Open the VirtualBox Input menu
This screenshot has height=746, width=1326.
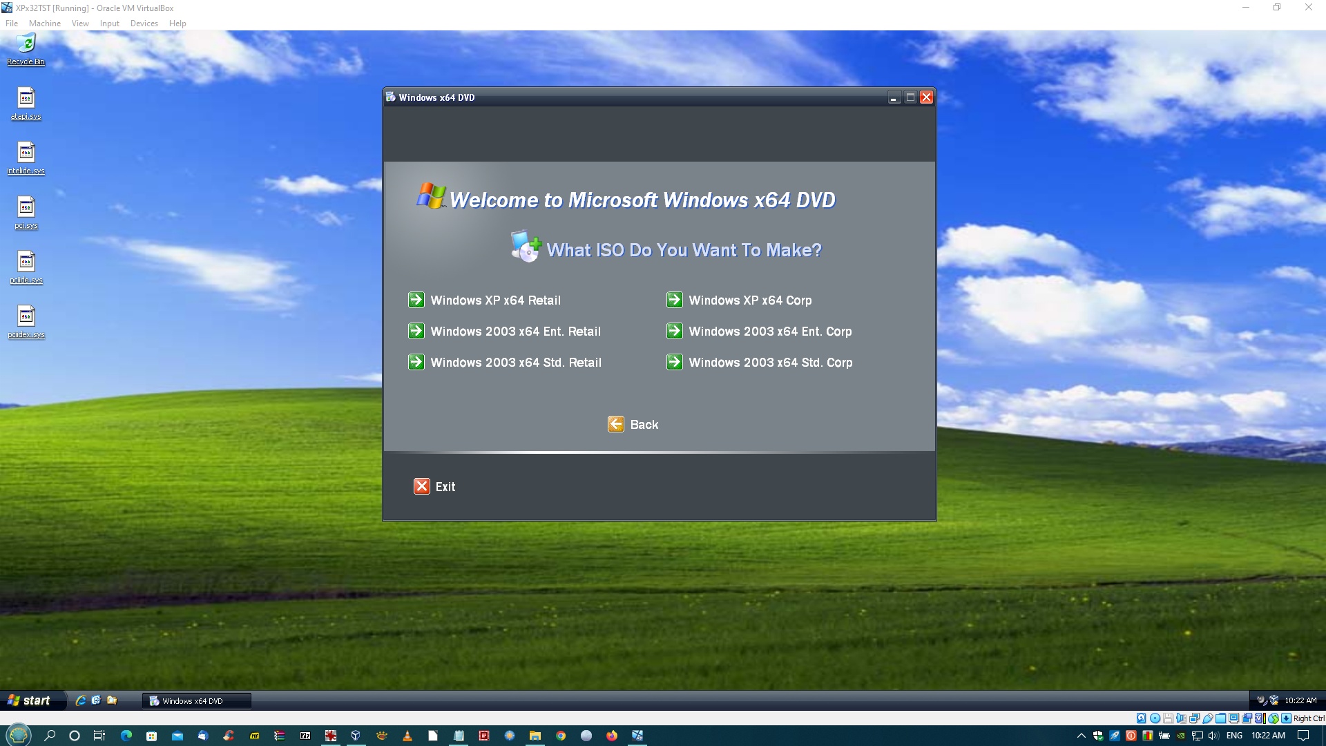[x=109, y=23]
